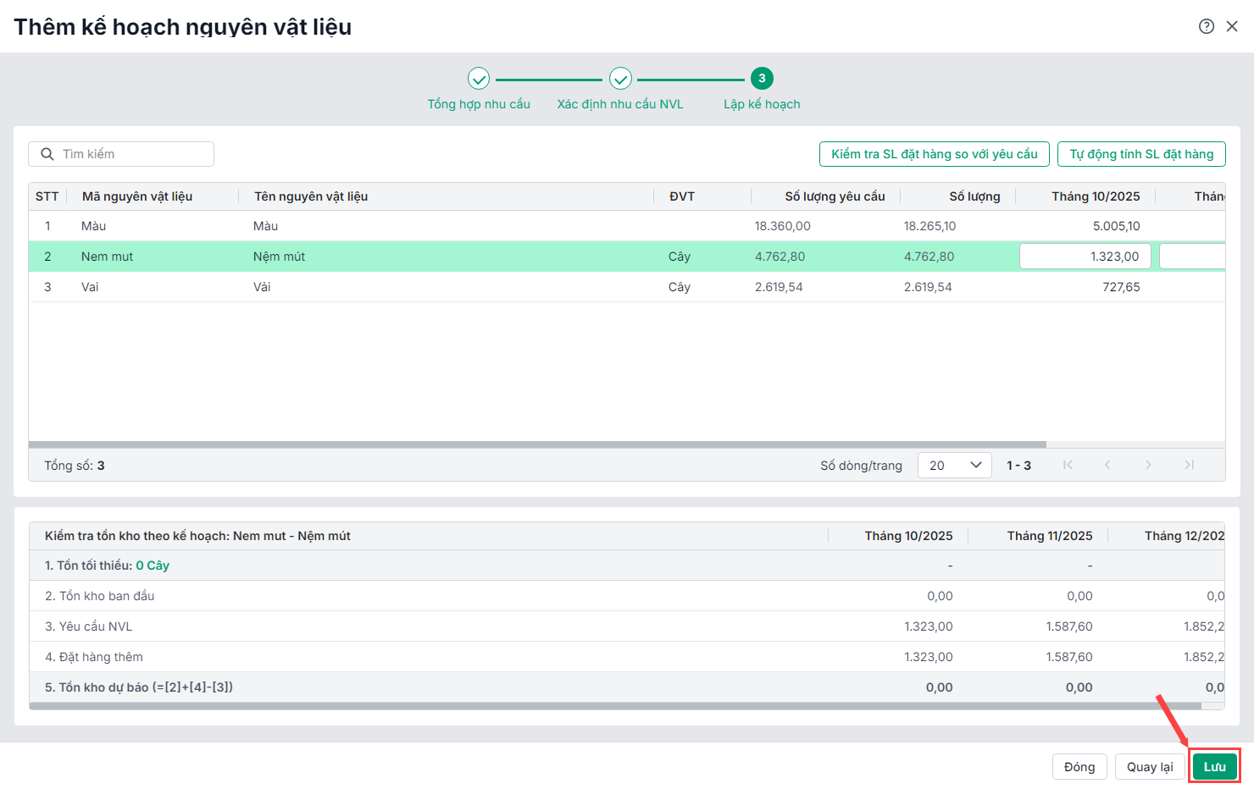Select the Vải material row
Viewport: 1254px width, 789px height.
click(x=339, y=287)
